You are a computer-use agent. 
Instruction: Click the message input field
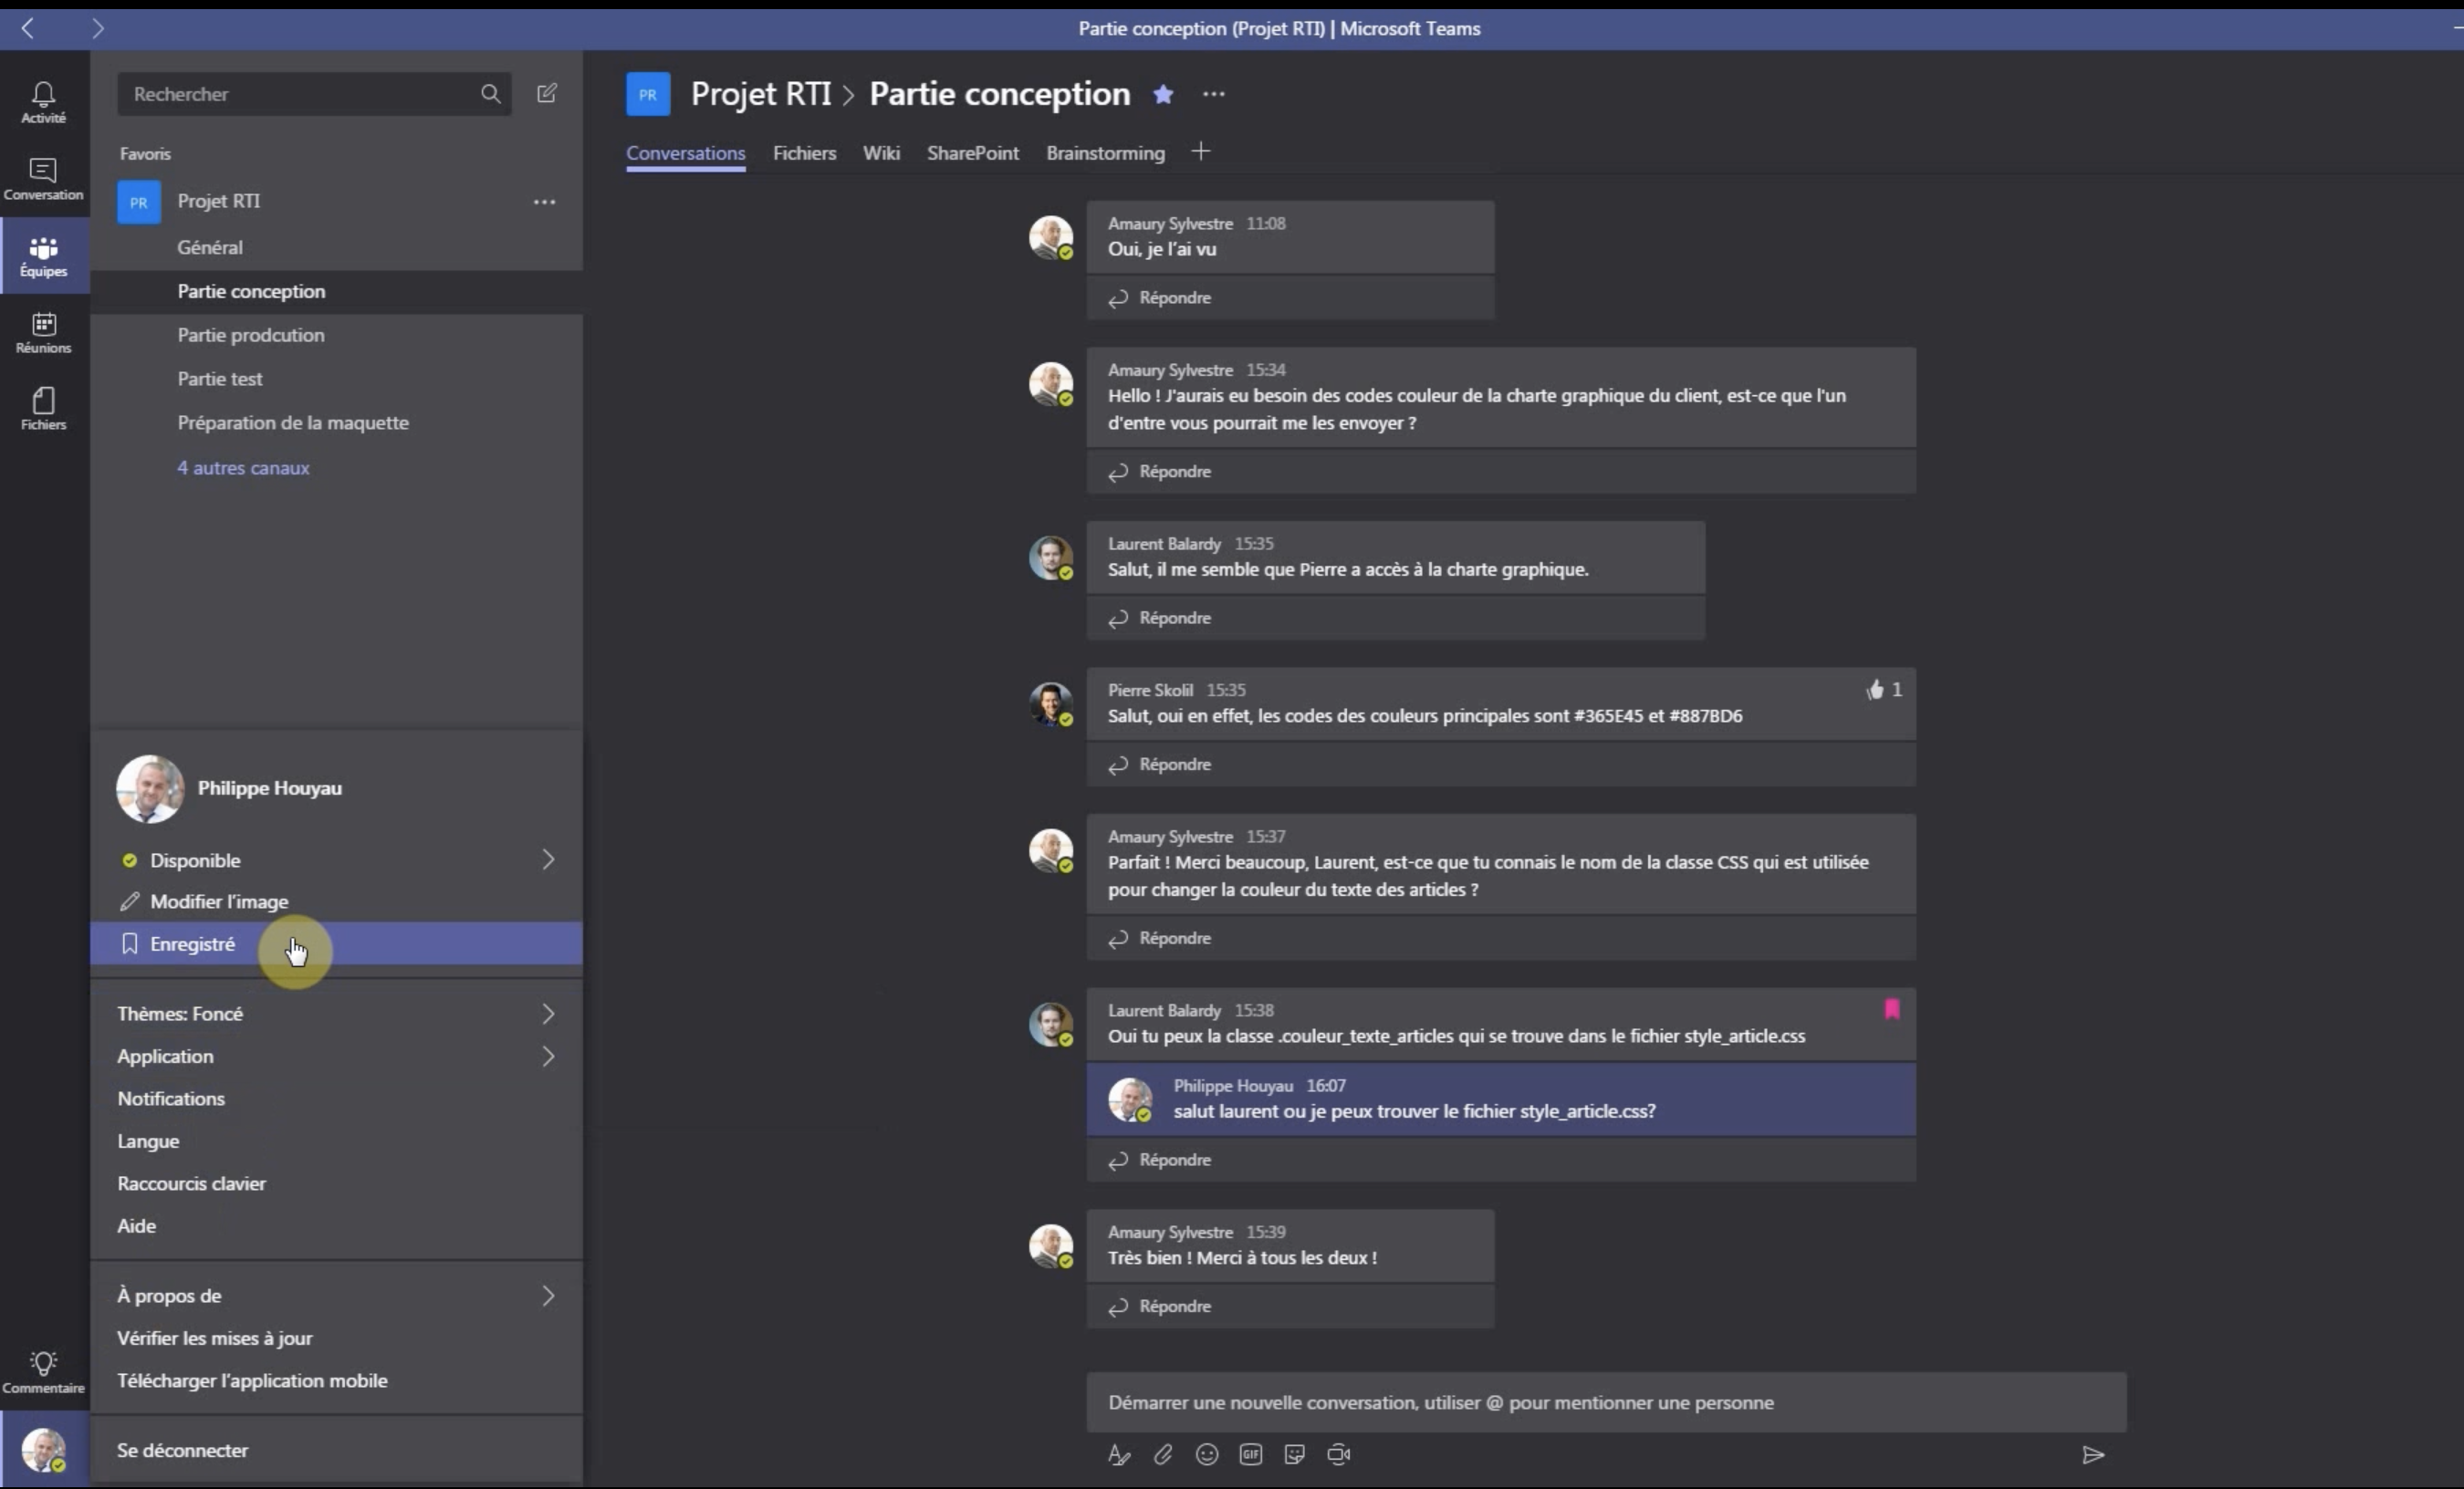[1605, 1401]
